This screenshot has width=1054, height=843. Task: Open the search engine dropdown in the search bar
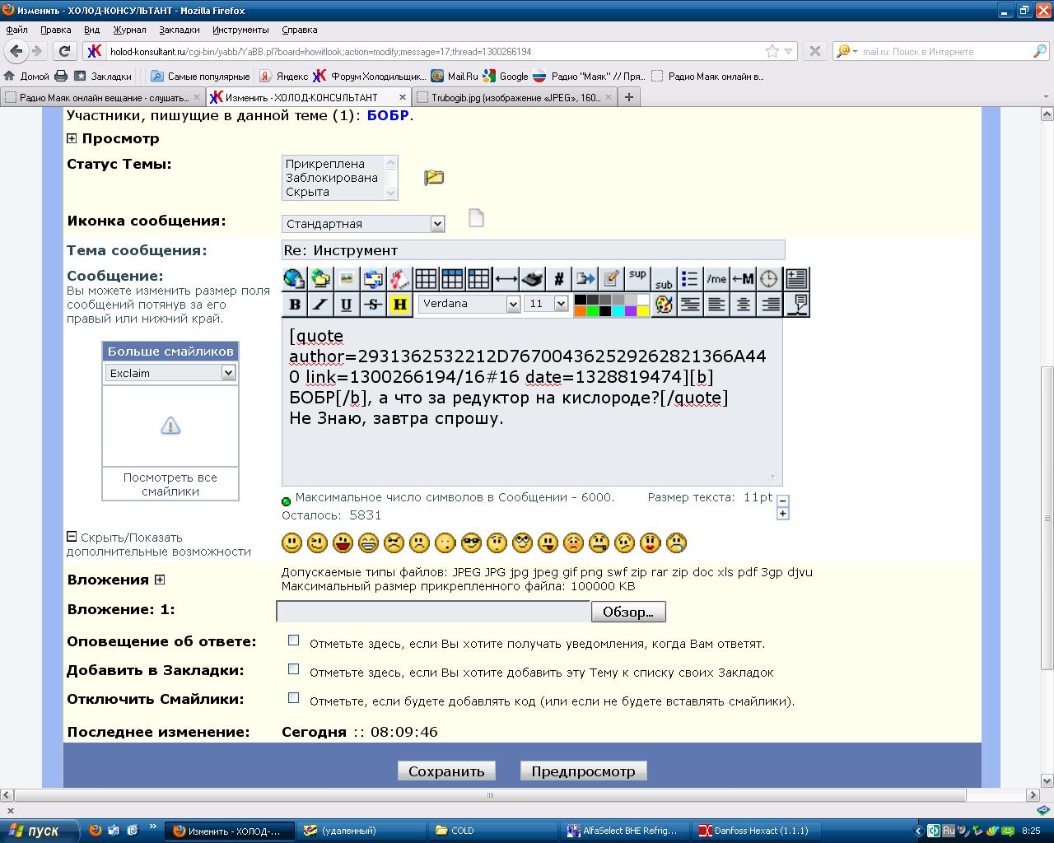[847, 51]
